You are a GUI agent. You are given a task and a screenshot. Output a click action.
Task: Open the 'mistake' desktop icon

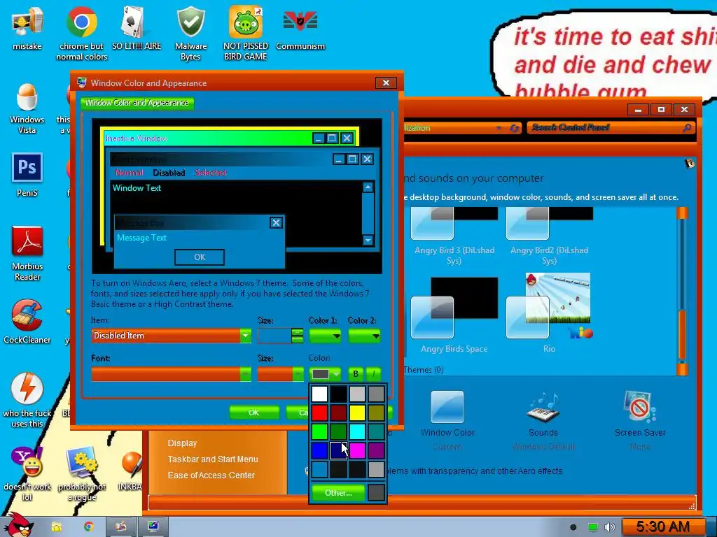27,28
